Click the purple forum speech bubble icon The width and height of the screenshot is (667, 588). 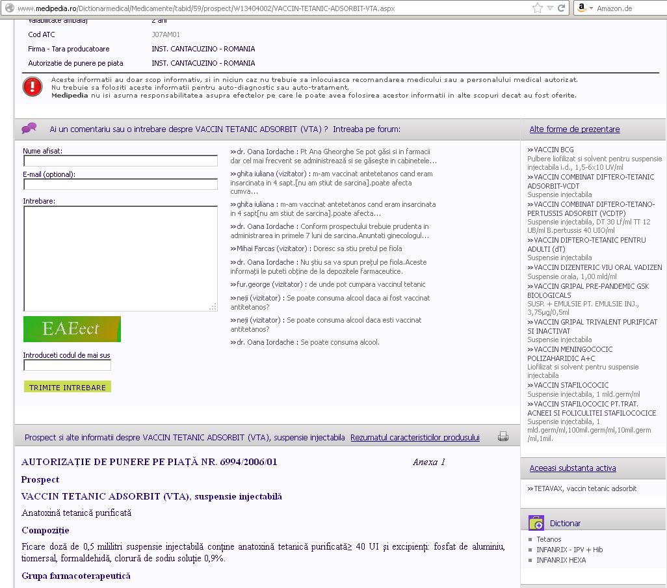click(x=29, y=127)
